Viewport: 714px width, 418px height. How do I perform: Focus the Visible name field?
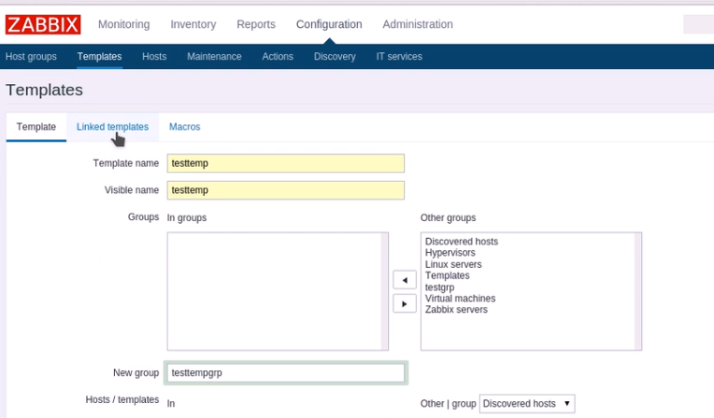(x=286, y=190)
